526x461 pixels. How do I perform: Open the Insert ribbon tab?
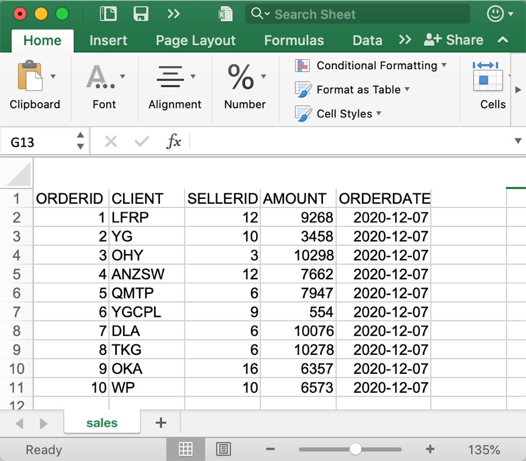[x=108, y=40]
